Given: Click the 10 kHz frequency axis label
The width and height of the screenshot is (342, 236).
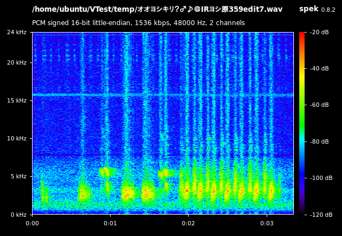Looking at the screenshot, I should click(x=17, y=138).
